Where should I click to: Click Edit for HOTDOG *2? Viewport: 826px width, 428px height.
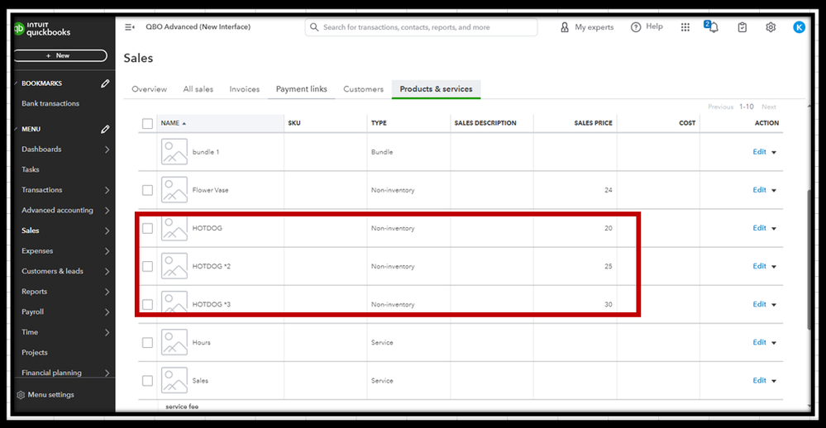coord(759,266)
